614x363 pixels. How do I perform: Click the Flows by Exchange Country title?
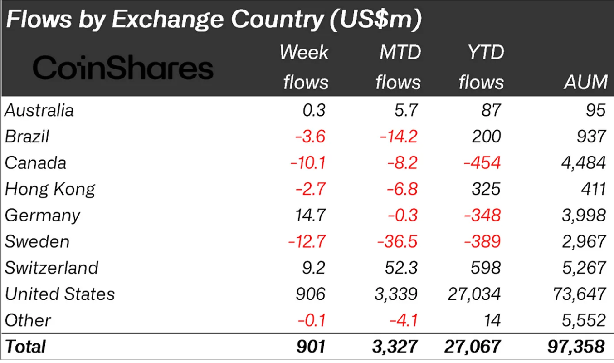(x=214, y=20)
